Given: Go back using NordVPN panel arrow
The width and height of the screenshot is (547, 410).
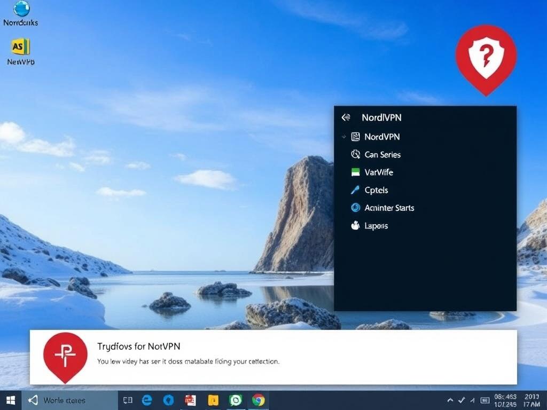Looking at the screenshot, I should click(x=346, y=117).
